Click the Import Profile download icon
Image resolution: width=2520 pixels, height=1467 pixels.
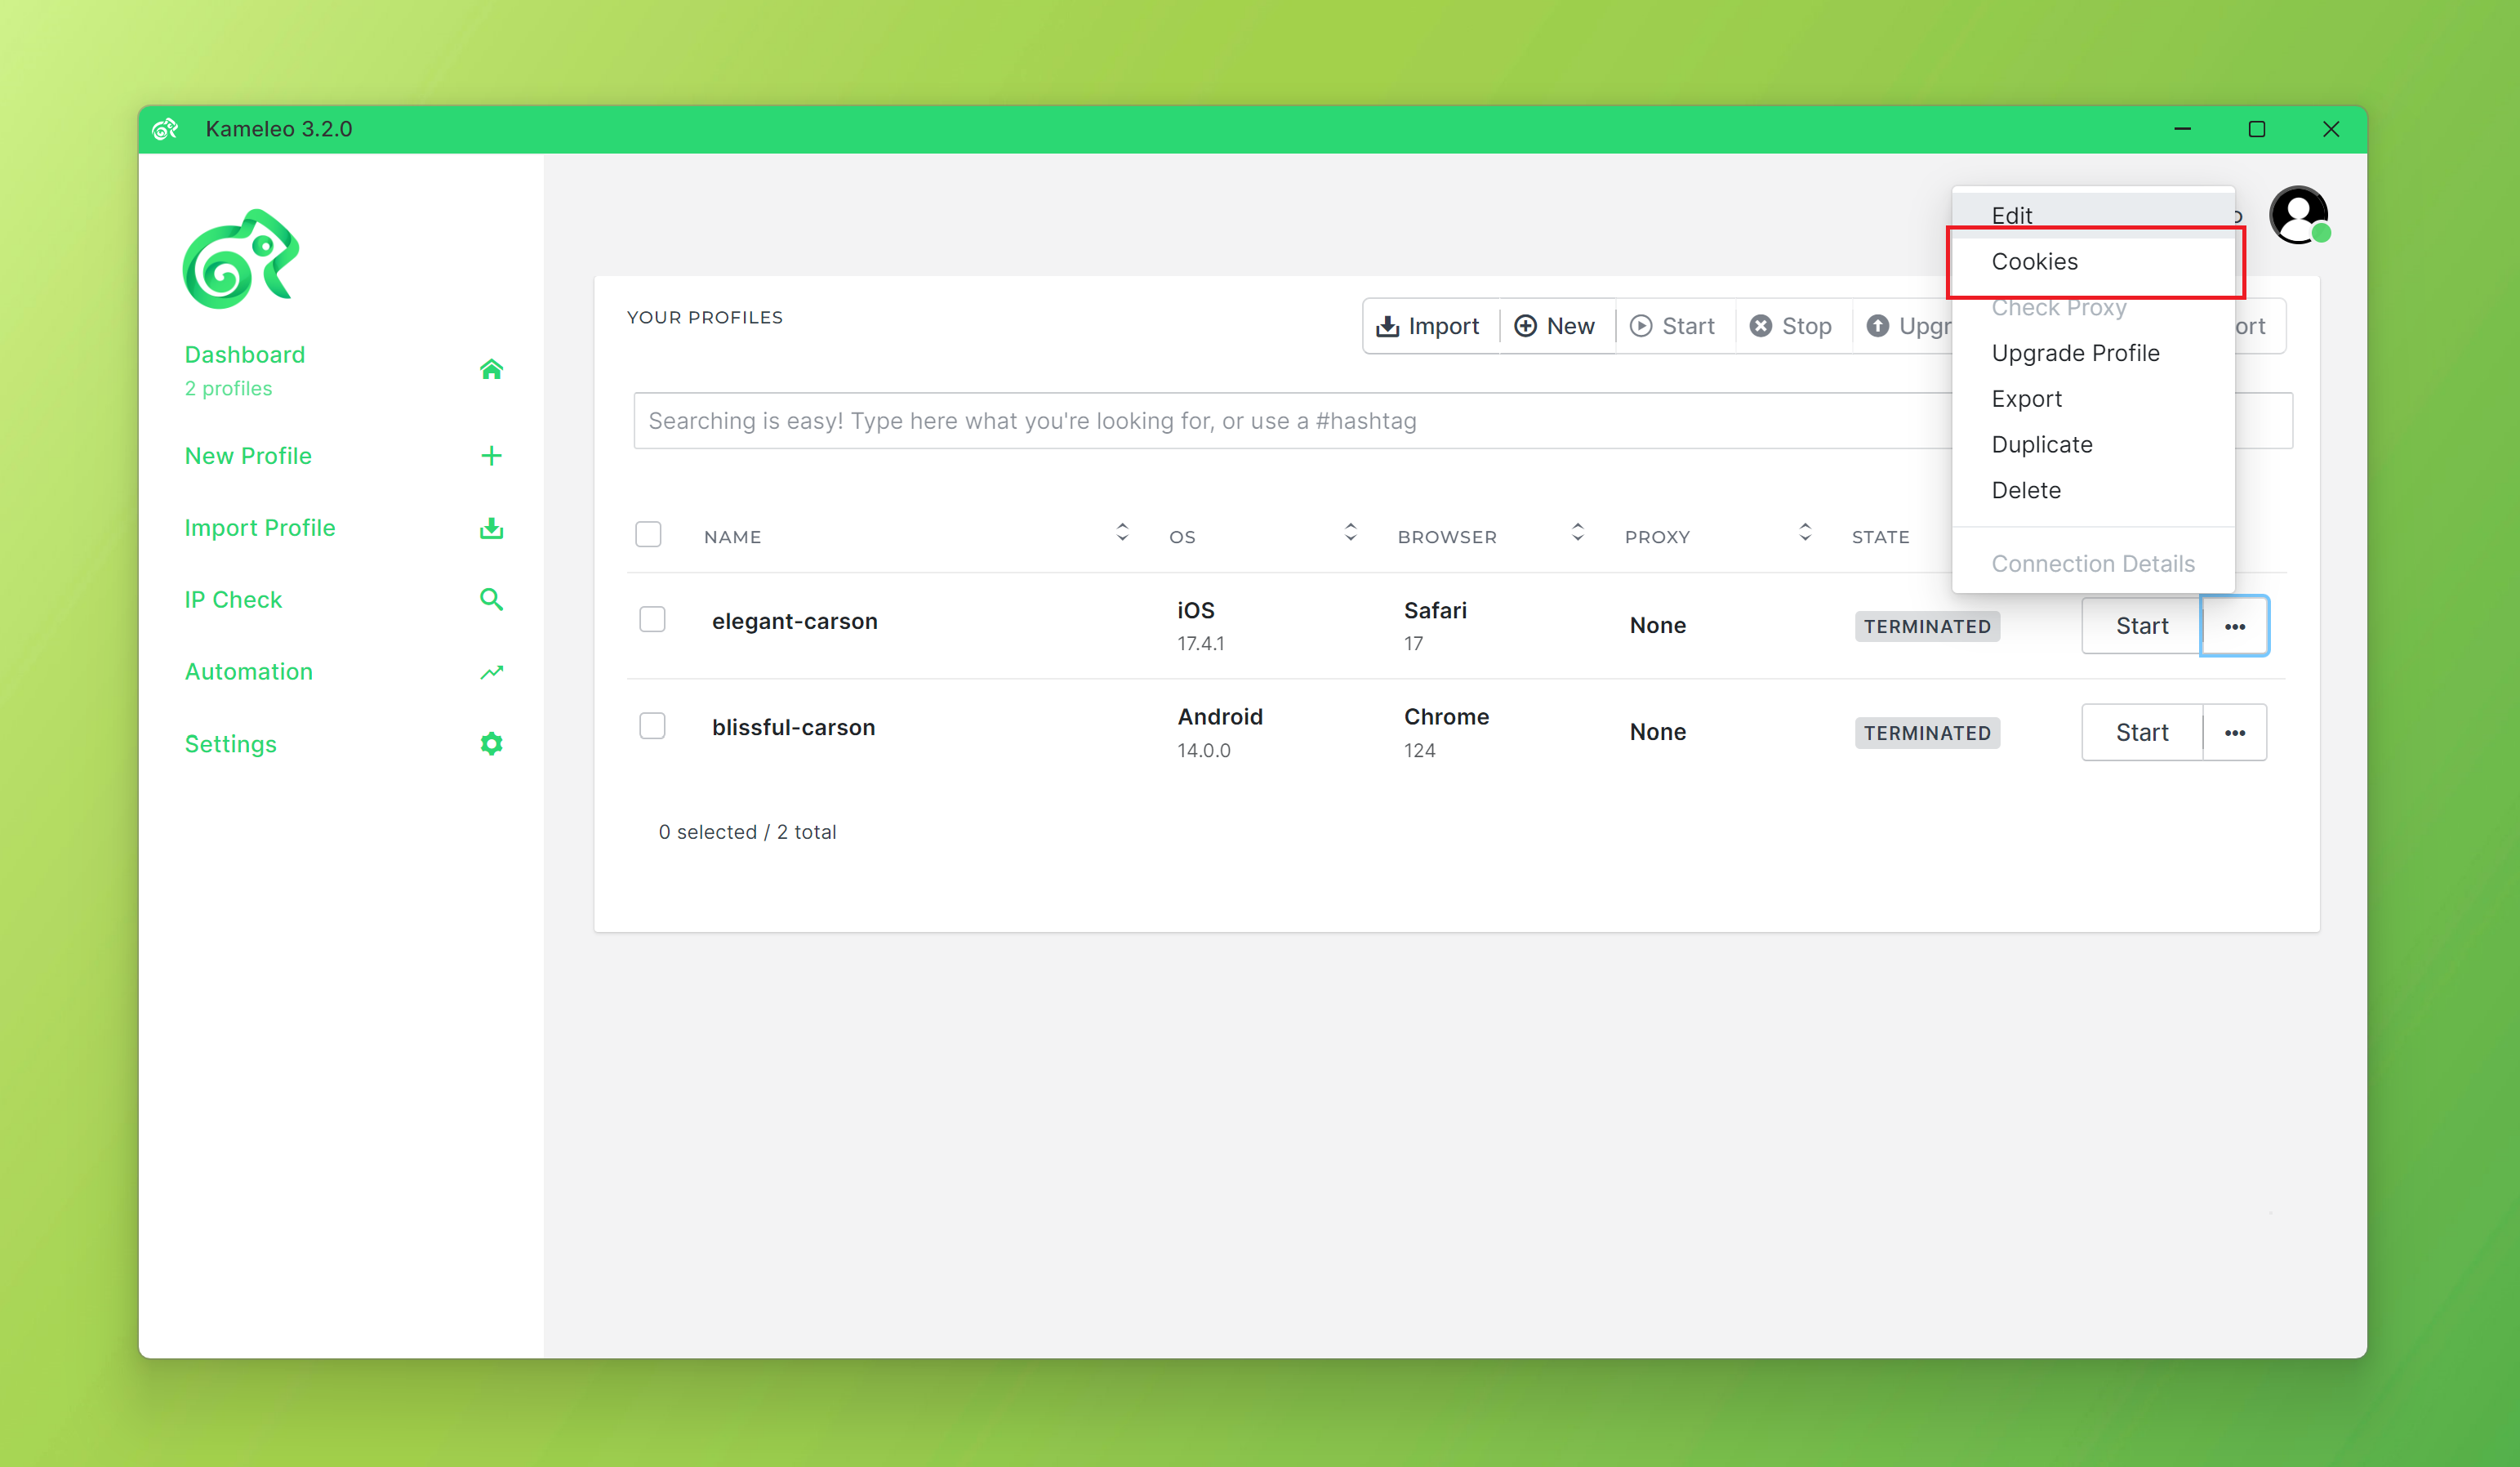491,528
